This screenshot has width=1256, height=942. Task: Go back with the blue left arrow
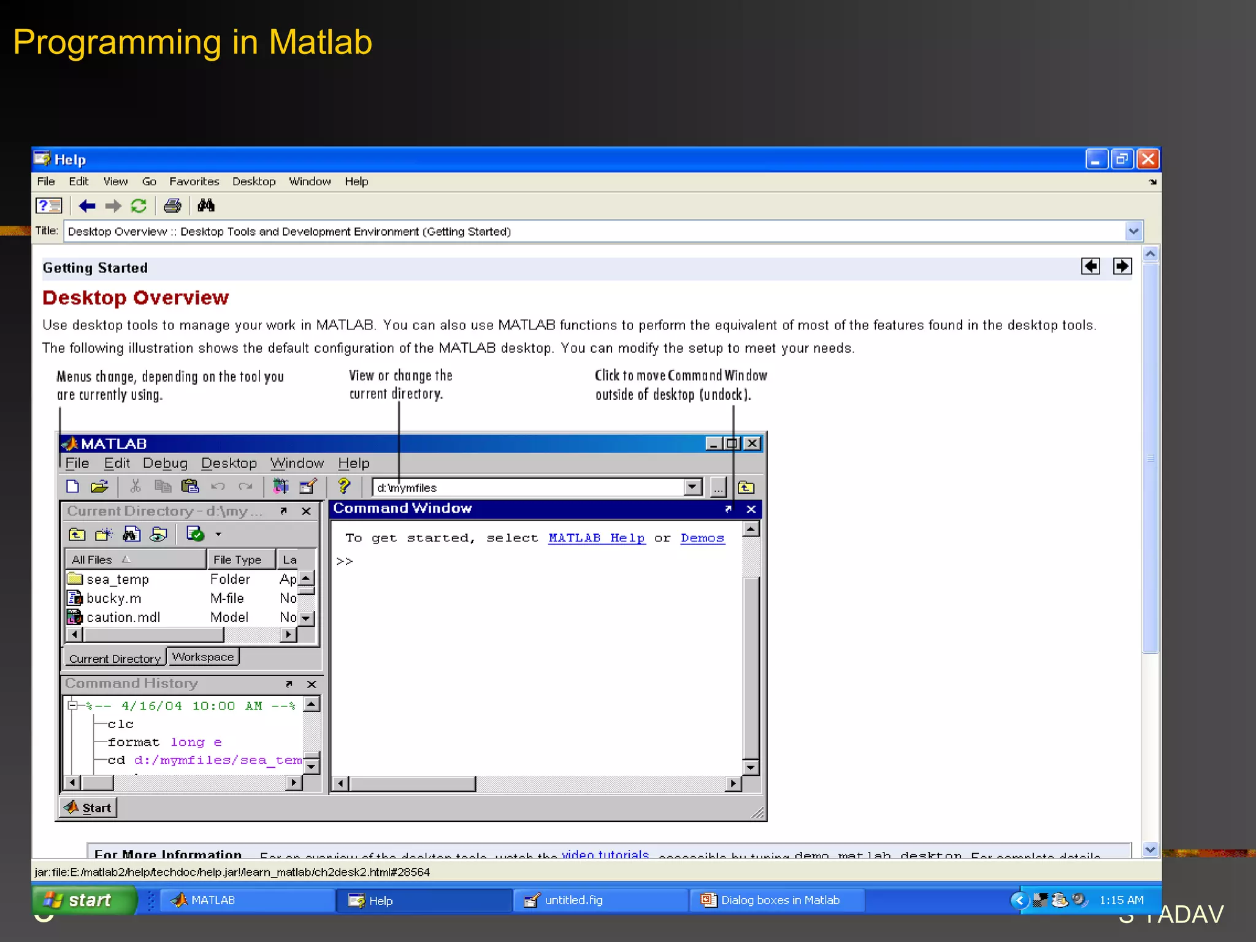(87, 206)
